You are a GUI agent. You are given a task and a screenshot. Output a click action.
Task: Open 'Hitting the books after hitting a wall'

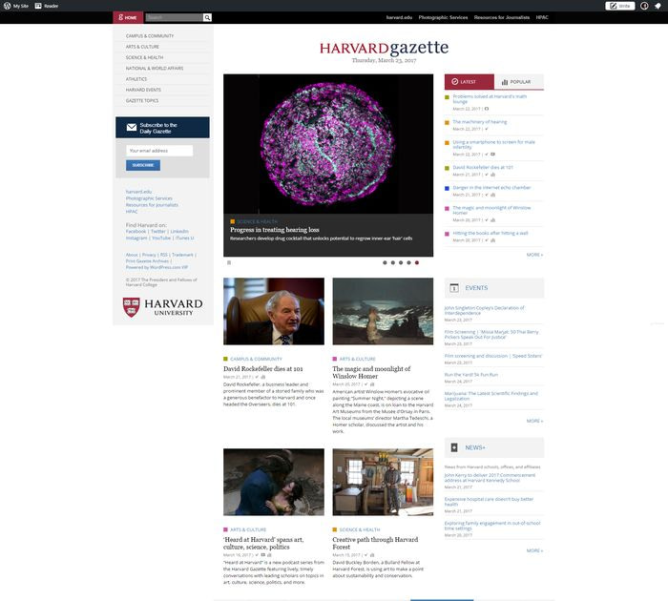coord(491,234)
